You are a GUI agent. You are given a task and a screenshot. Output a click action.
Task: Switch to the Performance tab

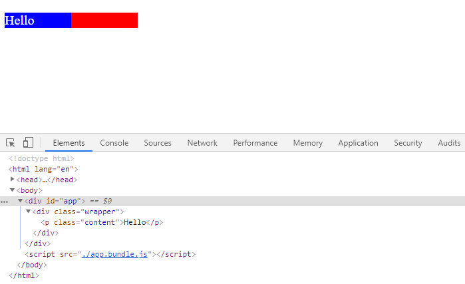255,143
